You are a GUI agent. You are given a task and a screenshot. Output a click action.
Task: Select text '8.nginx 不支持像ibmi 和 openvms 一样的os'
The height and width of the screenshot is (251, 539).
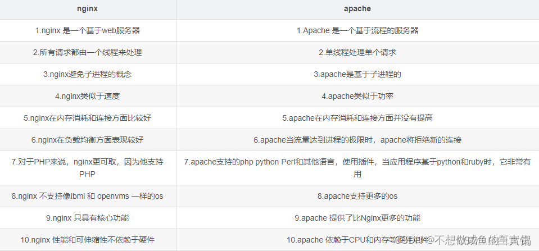[x=88, y=196]
